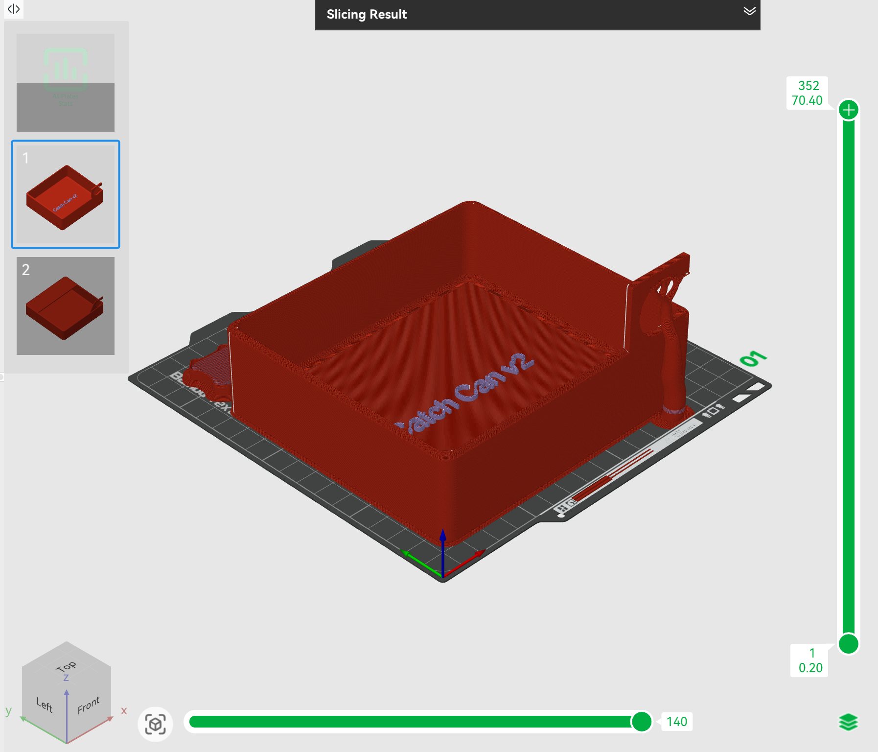The height and width of the screenshot is (752, 878).
Task: Open the All Plates Stats thumbnail
Action: (66, 82)
